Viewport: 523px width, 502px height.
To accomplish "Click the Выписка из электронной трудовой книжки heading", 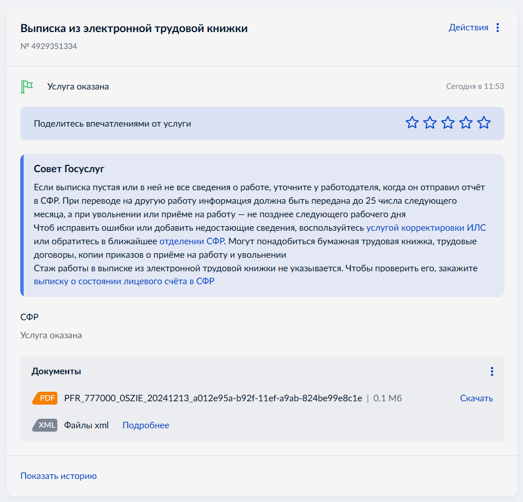I will click(134, 28).
